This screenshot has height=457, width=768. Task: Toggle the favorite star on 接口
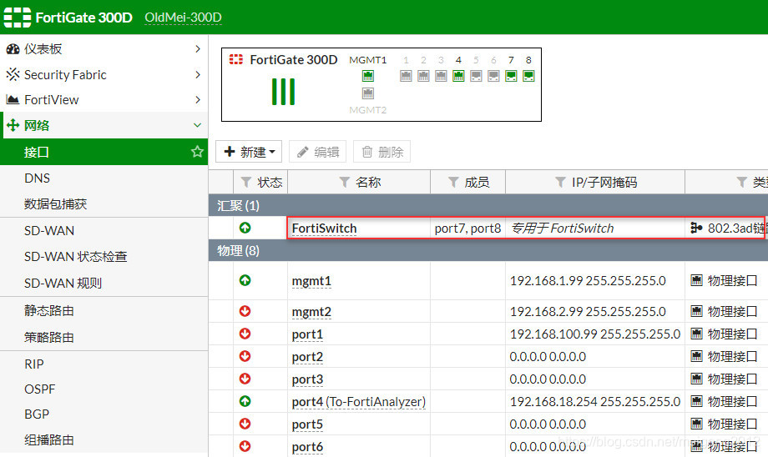(197, 152)
